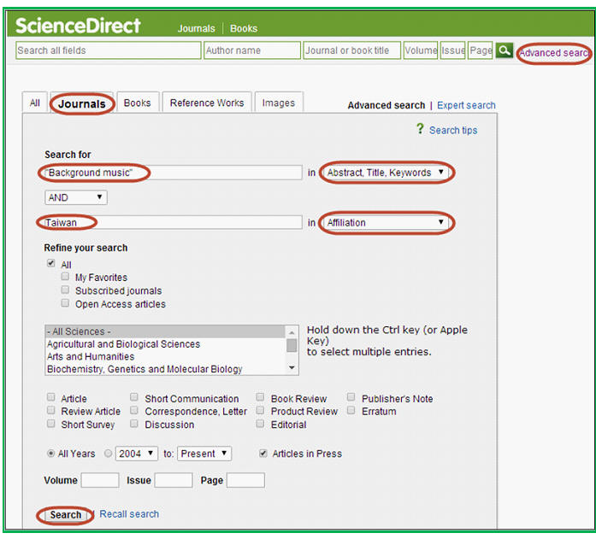596x539 pixels.
Task: Switch to the All tab
Action: tap(34, 103)
